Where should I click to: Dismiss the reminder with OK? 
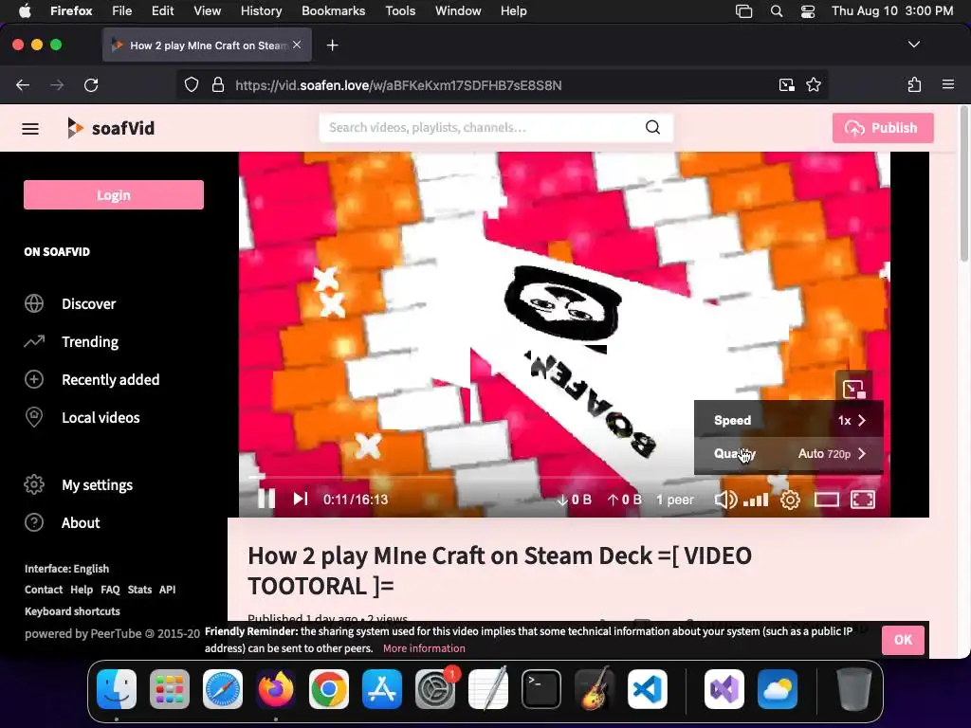coord(903,640)
